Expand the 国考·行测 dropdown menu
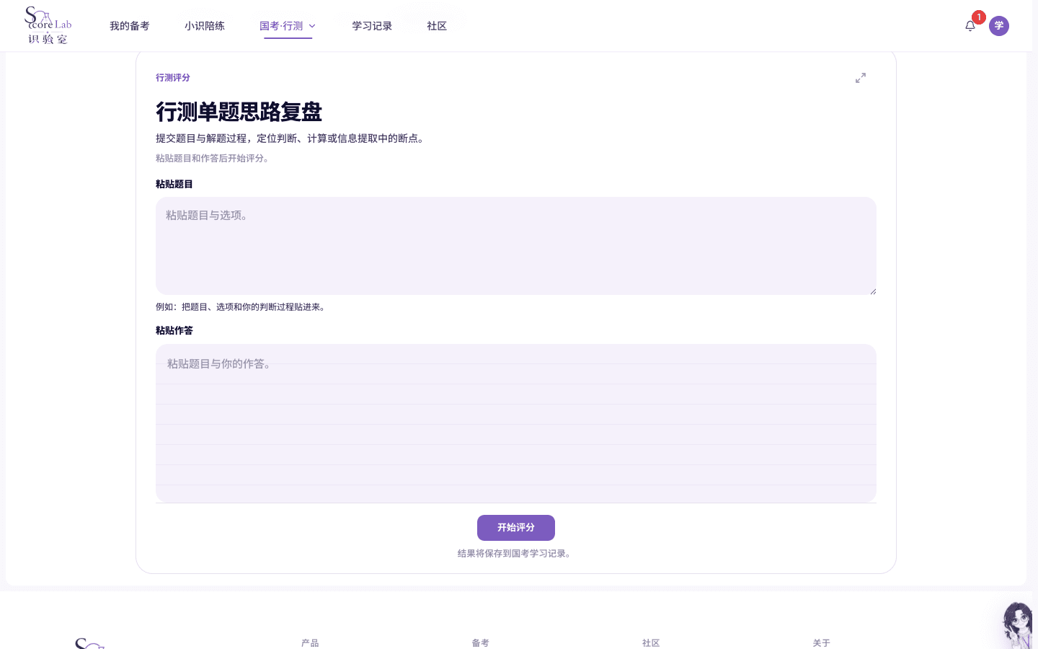Image resolution: width=1038 pixels, height=649 pixels. [288, 26]
